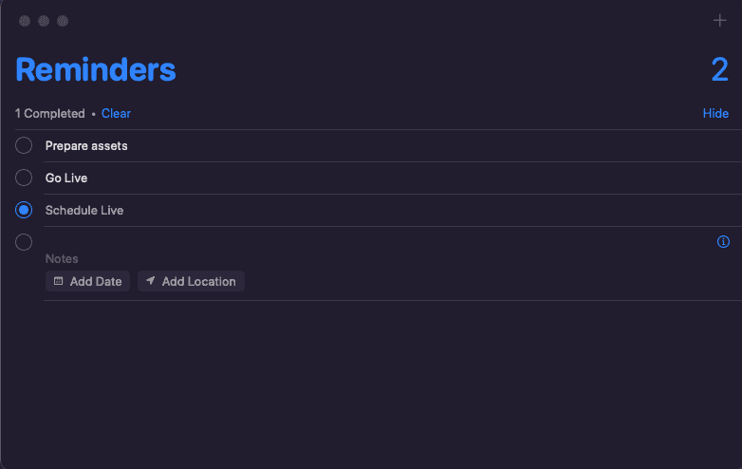
Task: Select the Schedule Live reminder text
Action: point(84,210)
